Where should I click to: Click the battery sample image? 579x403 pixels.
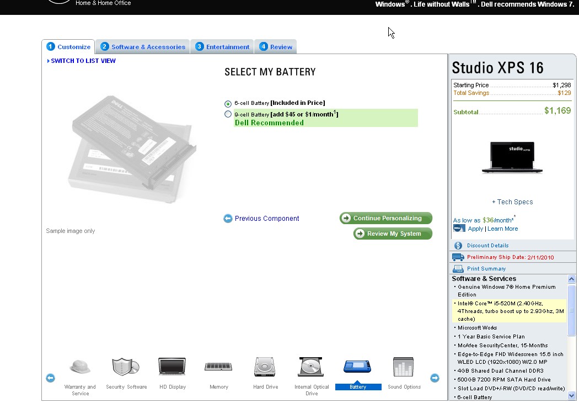click(x=132, y=149)
